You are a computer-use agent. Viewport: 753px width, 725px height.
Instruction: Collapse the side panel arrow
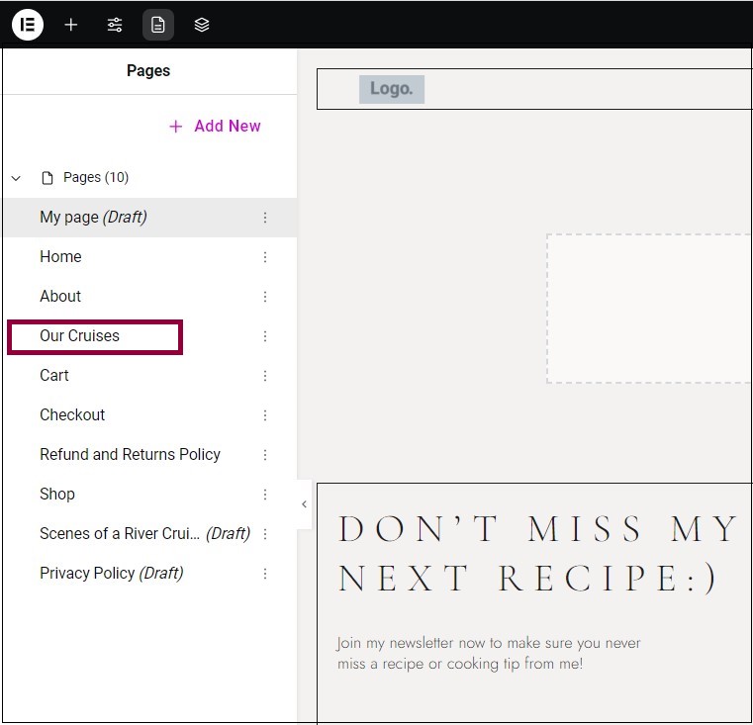pyautogui.click(x=304, y=504)
